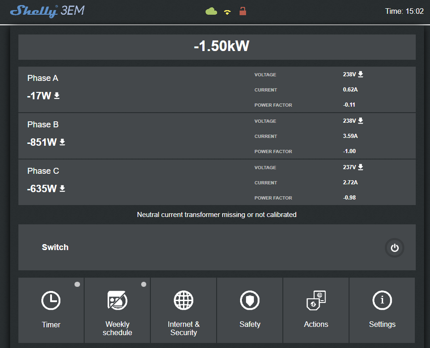Download Phase C power data
Image resolution: width=430 pixels, height=348 pixels.
(62, 188)
